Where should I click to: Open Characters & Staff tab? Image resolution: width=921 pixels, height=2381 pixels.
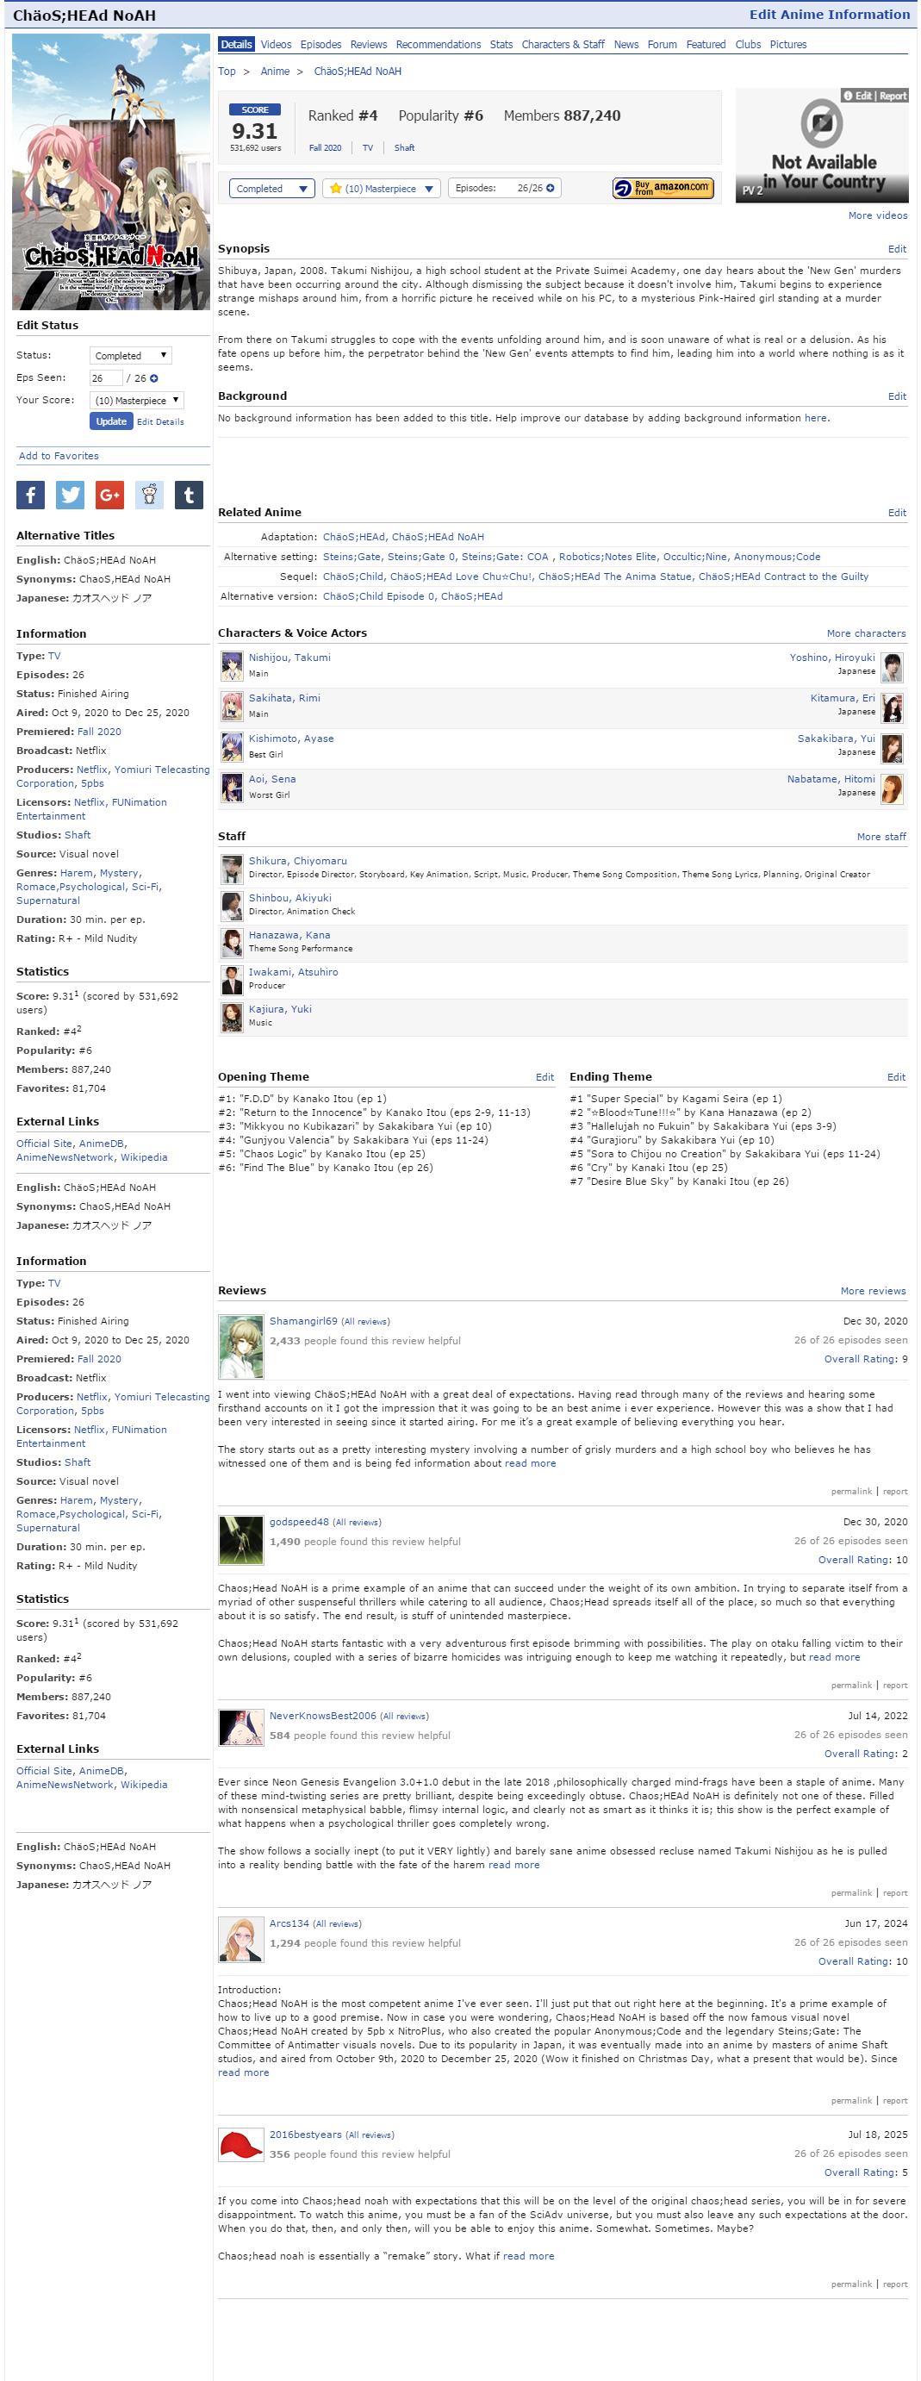[x=563, y=44]
